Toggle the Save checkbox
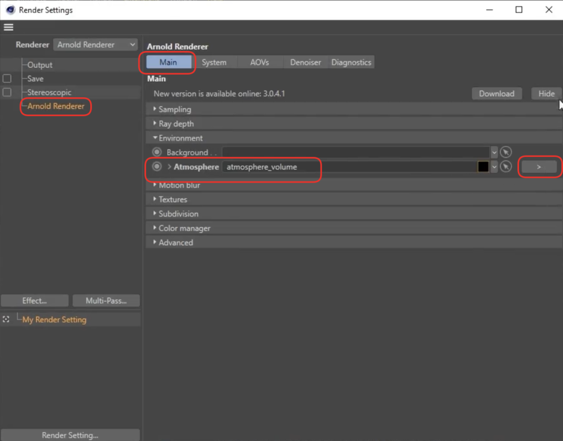This screenshot has width=563, height=441. tap(7, 79)
